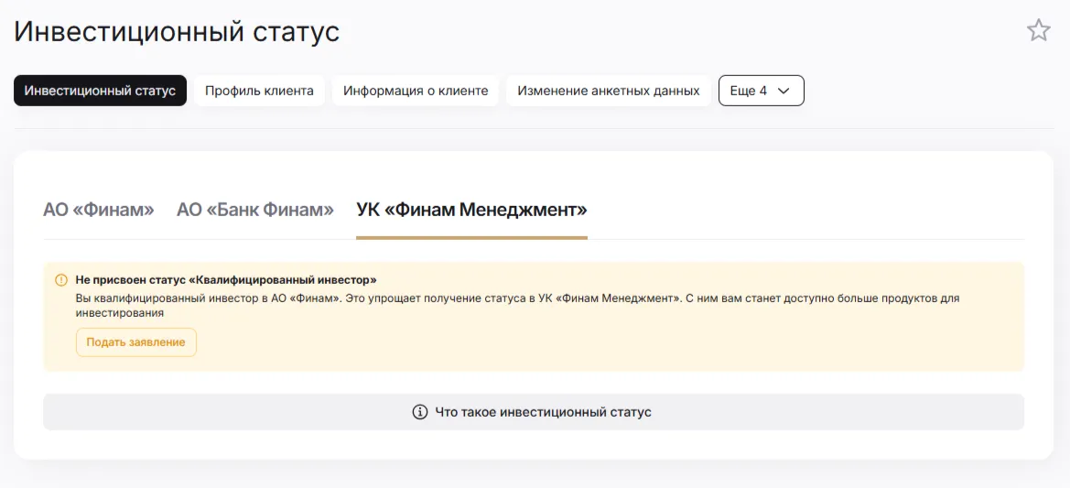1070x488 pixels.
Task: Click the "Подать заявление" button
Action: (135, 342)
